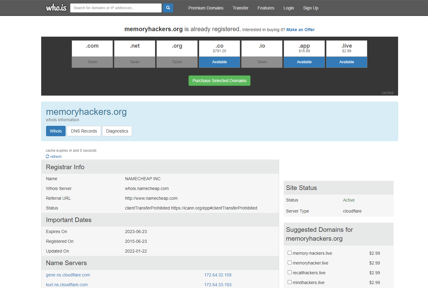Open the Transfer menu item
This screenshot has height=288, width=428.
tap(240, 8)
